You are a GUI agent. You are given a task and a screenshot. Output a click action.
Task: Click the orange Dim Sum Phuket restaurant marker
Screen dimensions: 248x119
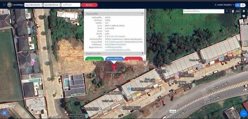157,80
